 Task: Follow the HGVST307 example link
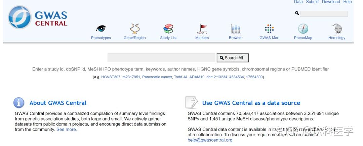111,77
